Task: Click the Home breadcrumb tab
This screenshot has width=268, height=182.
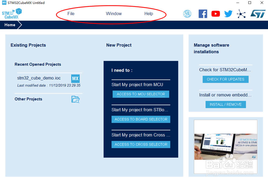Action: [10, 25]
